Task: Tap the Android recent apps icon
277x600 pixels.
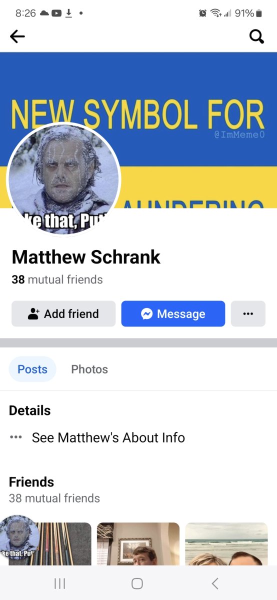Action: coord(59,583)
